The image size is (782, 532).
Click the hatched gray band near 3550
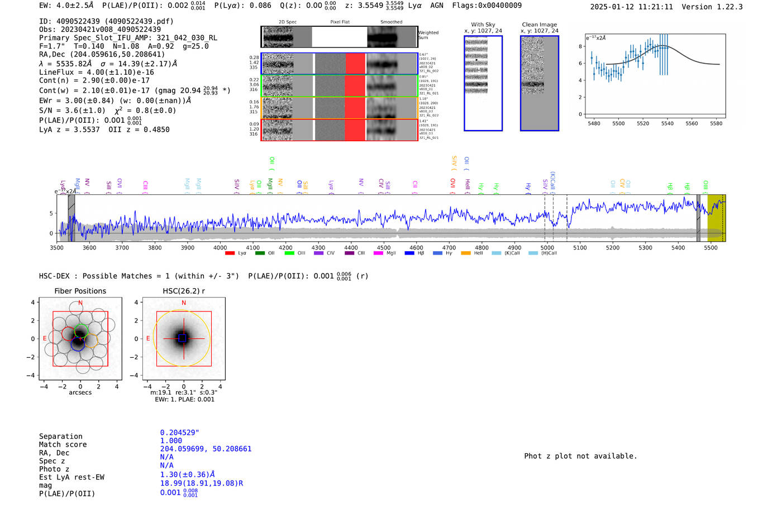[x=71, y=218]
